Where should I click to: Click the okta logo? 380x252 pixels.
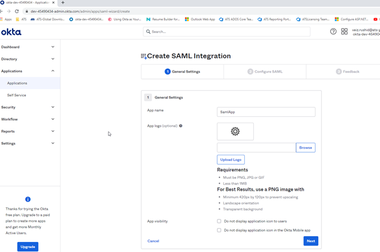[x=11, y=32]
